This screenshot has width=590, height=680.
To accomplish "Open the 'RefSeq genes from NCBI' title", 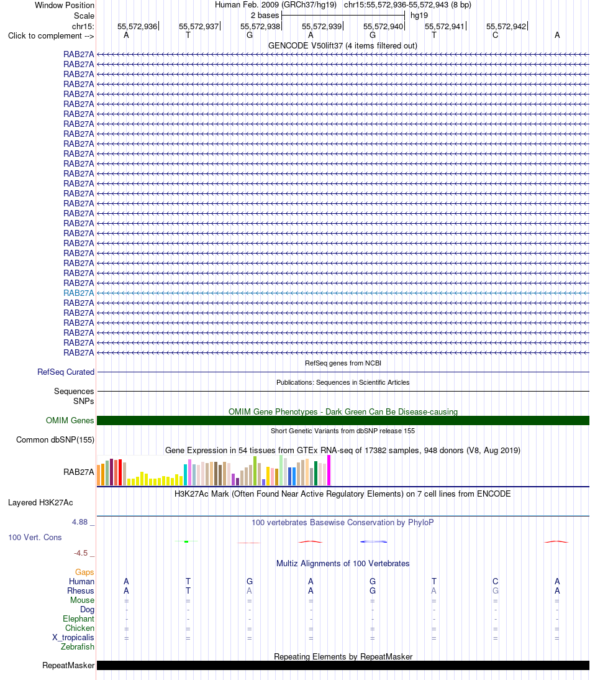I will [x=343, y=363].
